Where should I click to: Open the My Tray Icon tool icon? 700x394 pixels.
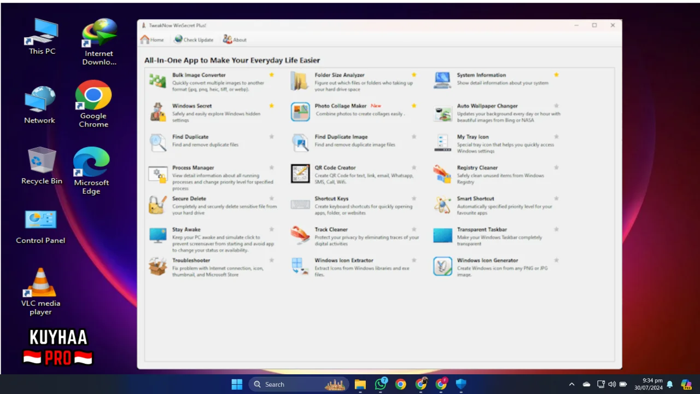tap(442, 142)
